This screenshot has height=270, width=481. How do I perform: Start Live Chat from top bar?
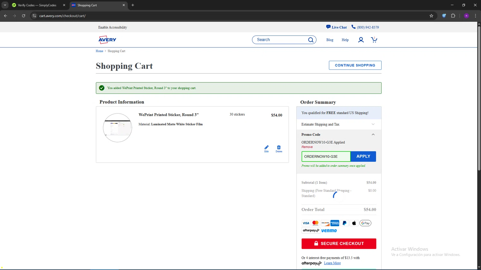pos(336,27)
